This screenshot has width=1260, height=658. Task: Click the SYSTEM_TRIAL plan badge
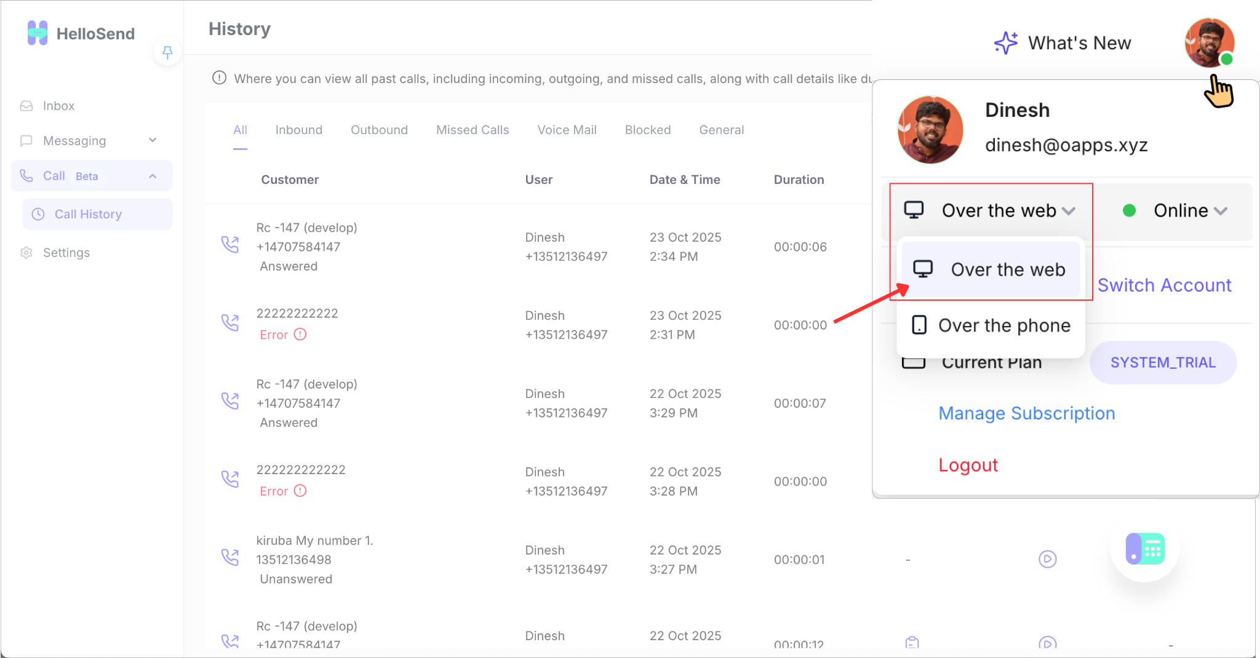pyautogui.click(x=1163, y=363)
